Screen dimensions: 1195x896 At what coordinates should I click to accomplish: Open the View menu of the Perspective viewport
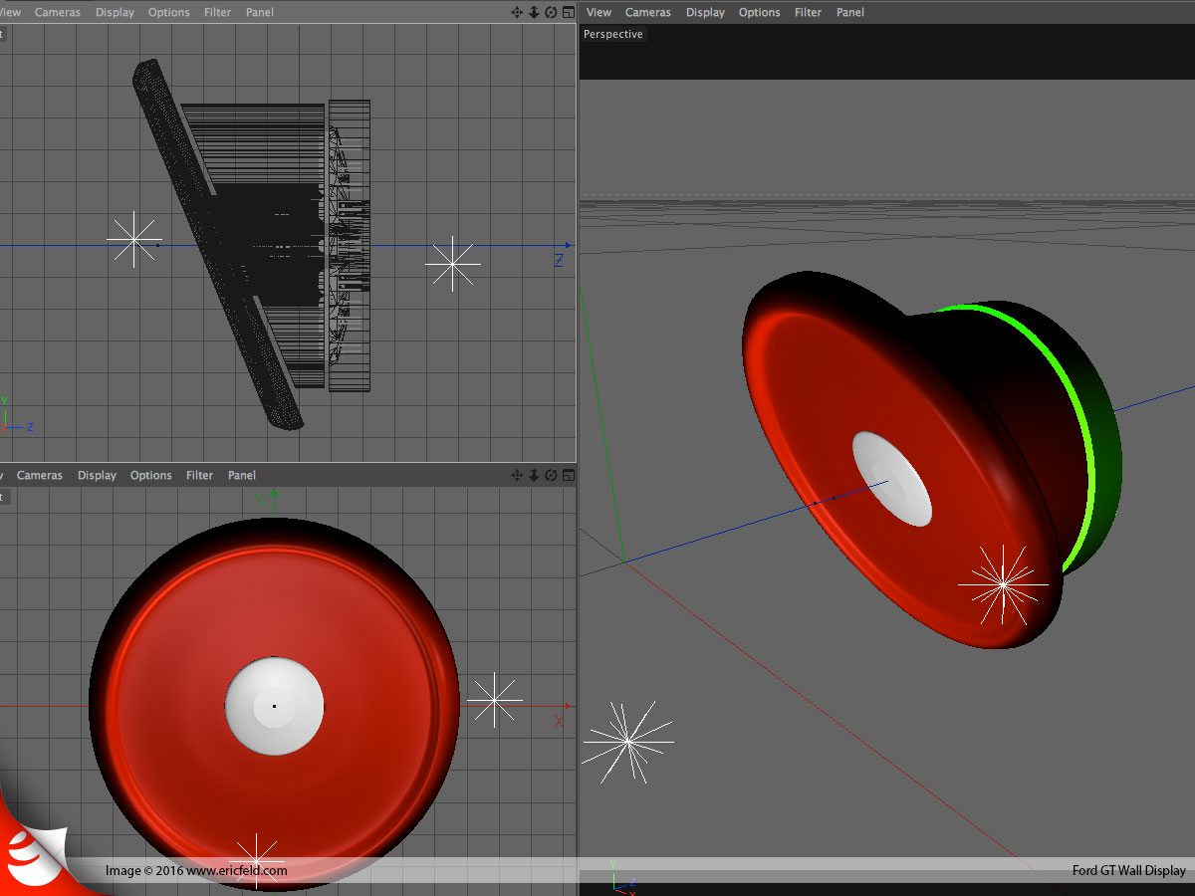coord(599,12)
